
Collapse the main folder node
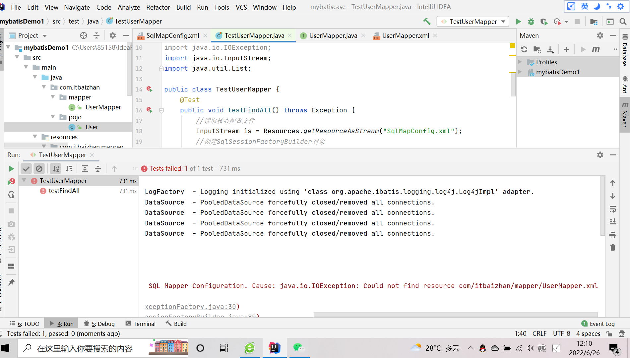pyautogui.click(x=27, y=67)
